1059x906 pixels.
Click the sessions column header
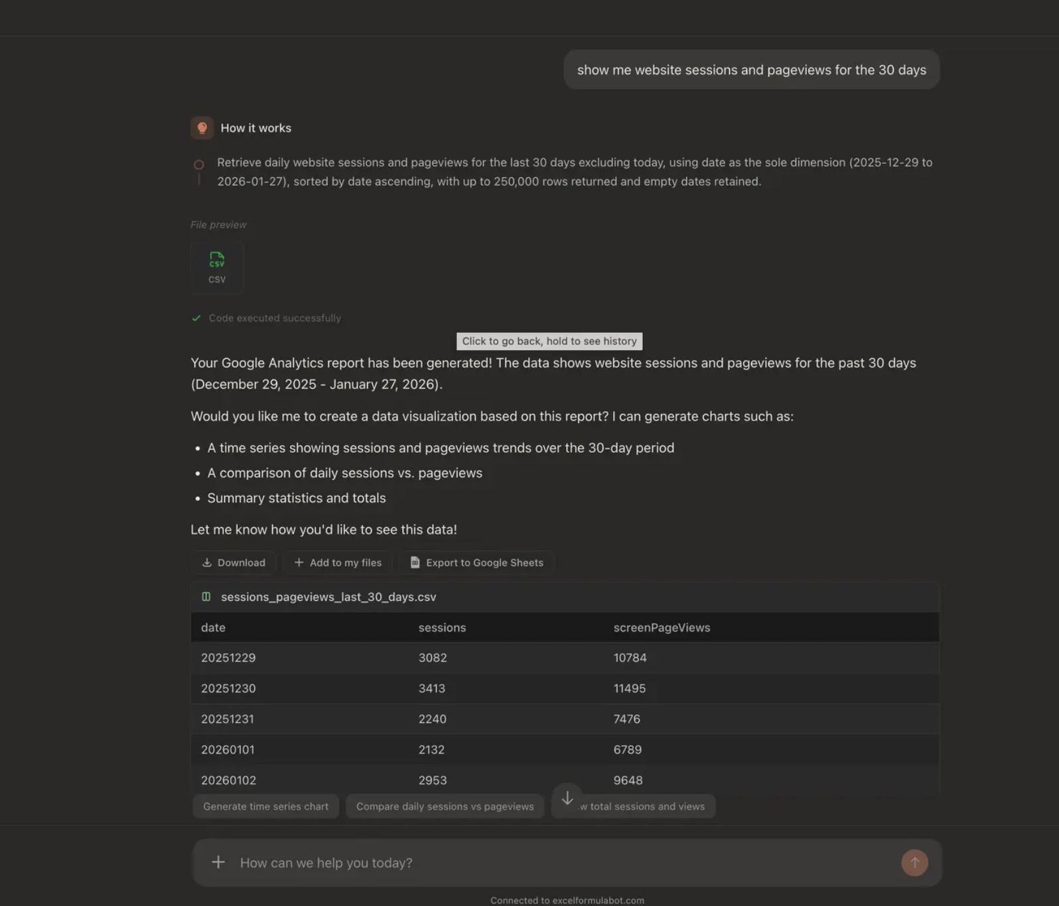(442, 627)
